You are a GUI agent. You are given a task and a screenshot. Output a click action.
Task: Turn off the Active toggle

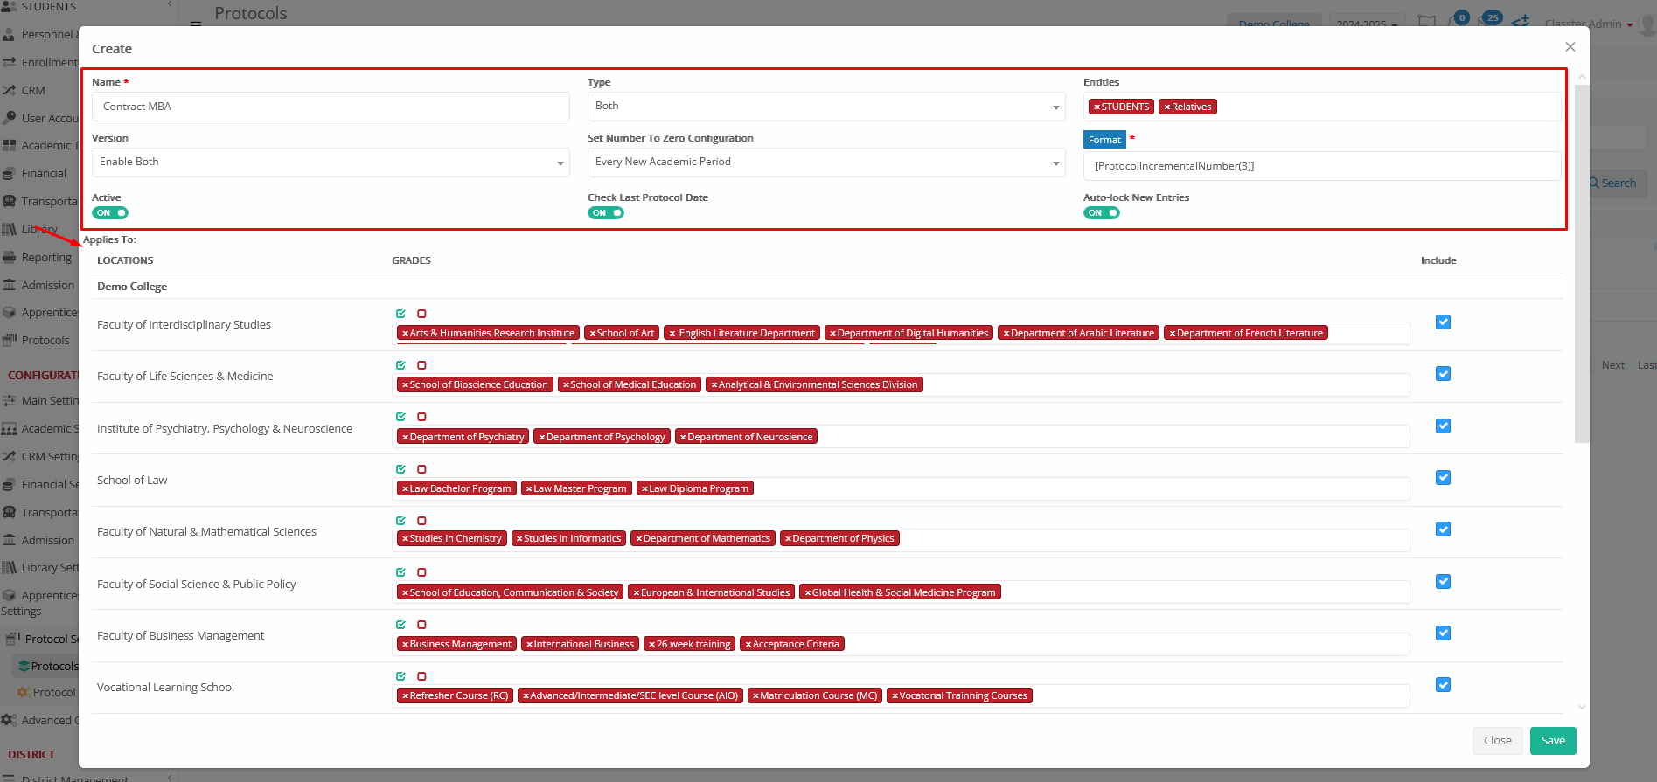pyautogui.click(x=110, y=213)
